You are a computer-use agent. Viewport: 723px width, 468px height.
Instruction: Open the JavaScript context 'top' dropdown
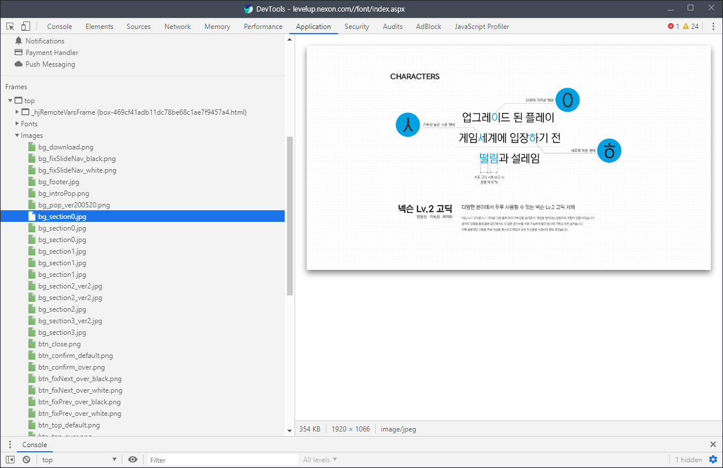(x=79, y=460)
